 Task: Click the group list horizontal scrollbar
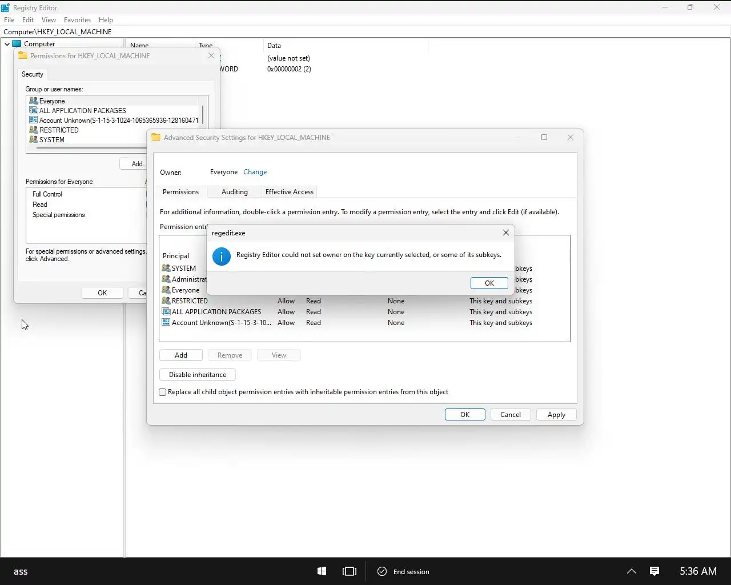coord(91,148)
